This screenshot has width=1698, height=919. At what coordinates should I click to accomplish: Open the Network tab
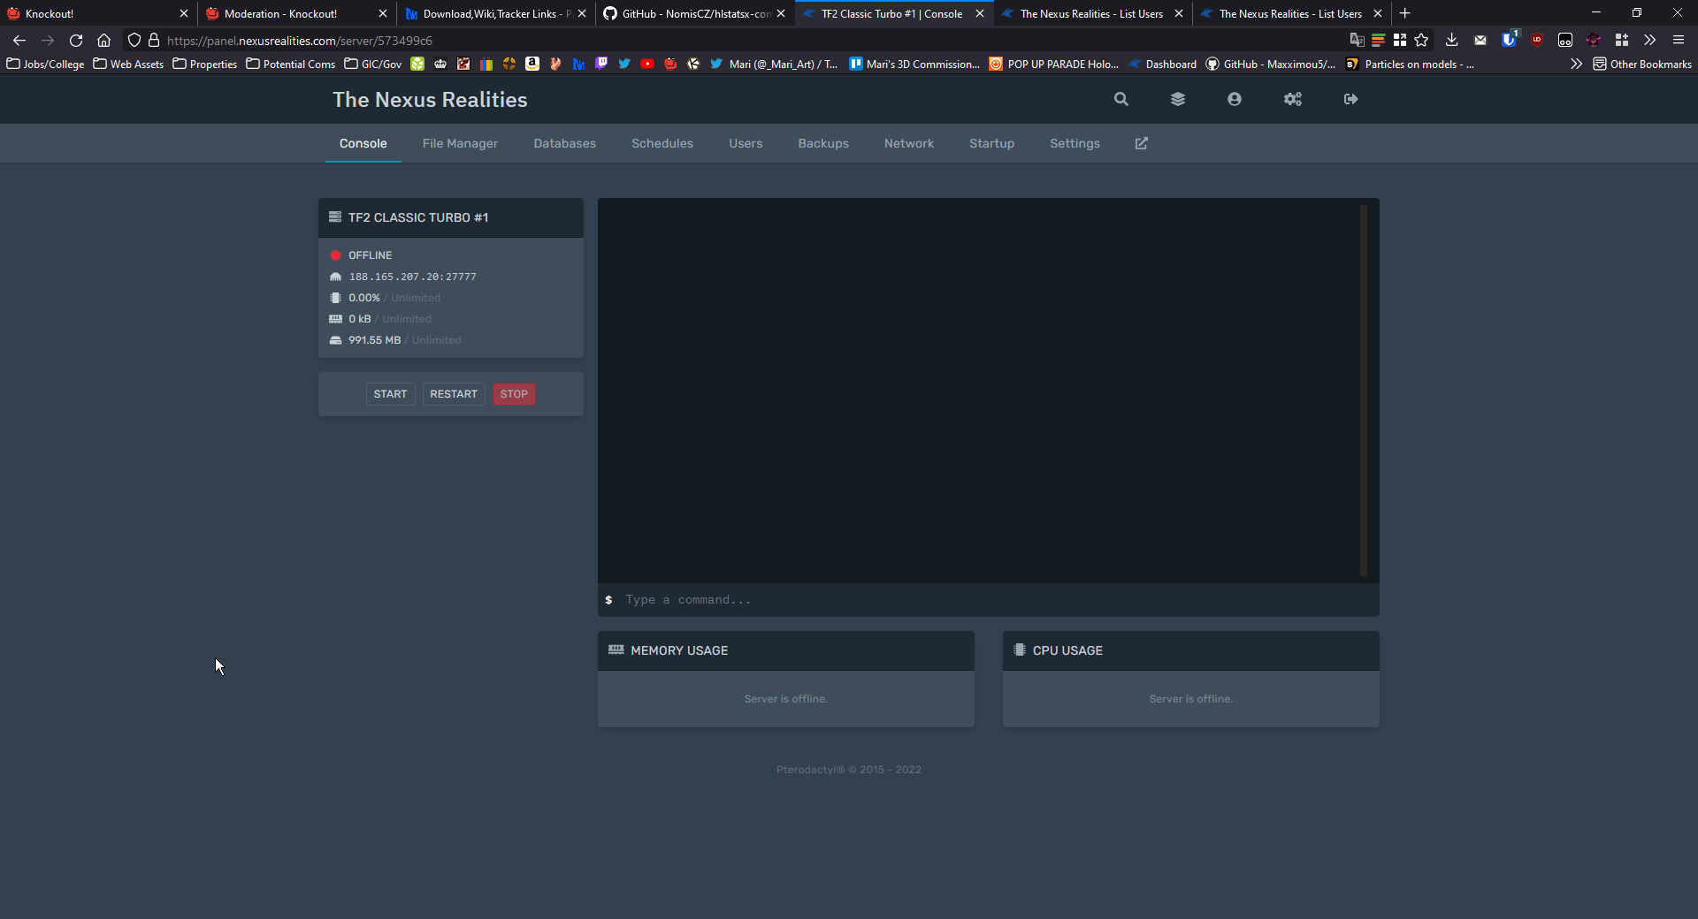click(909, 143)
